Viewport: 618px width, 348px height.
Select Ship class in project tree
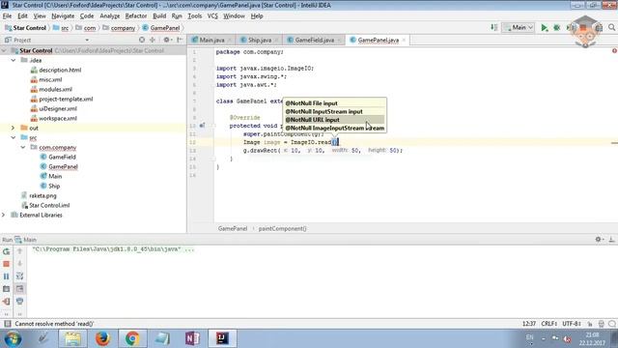[x=54, y=186]
